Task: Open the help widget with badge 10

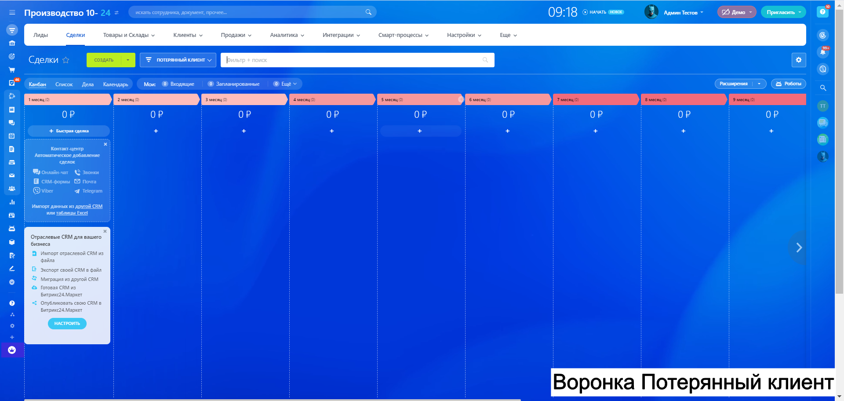Action: 823,12
